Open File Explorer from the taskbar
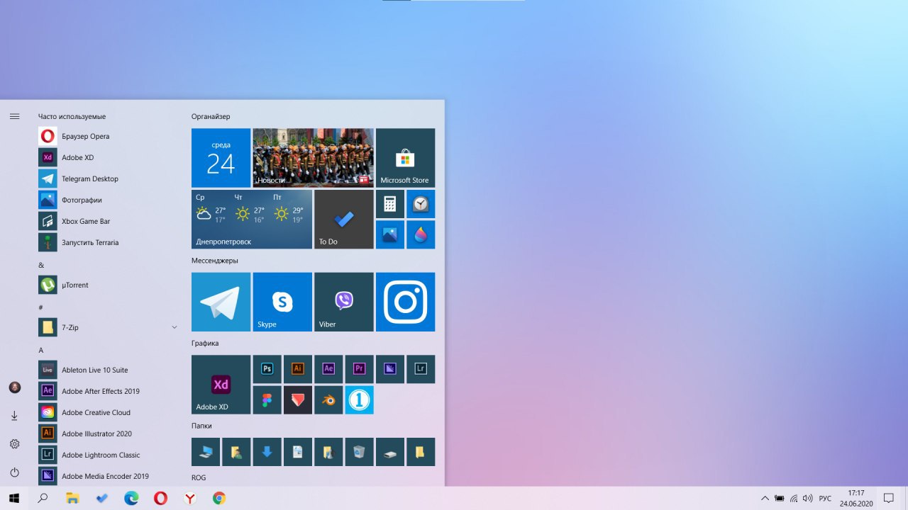 coord(72,498)
